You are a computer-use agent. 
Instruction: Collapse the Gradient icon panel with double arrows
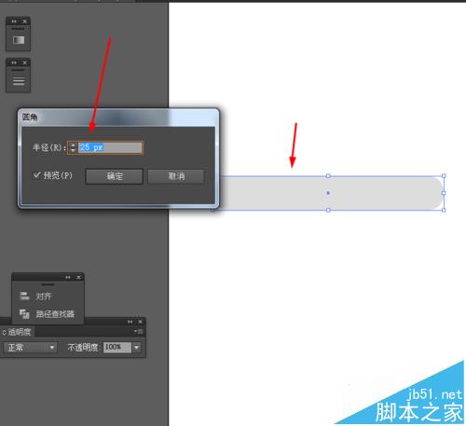pos(14,21)
